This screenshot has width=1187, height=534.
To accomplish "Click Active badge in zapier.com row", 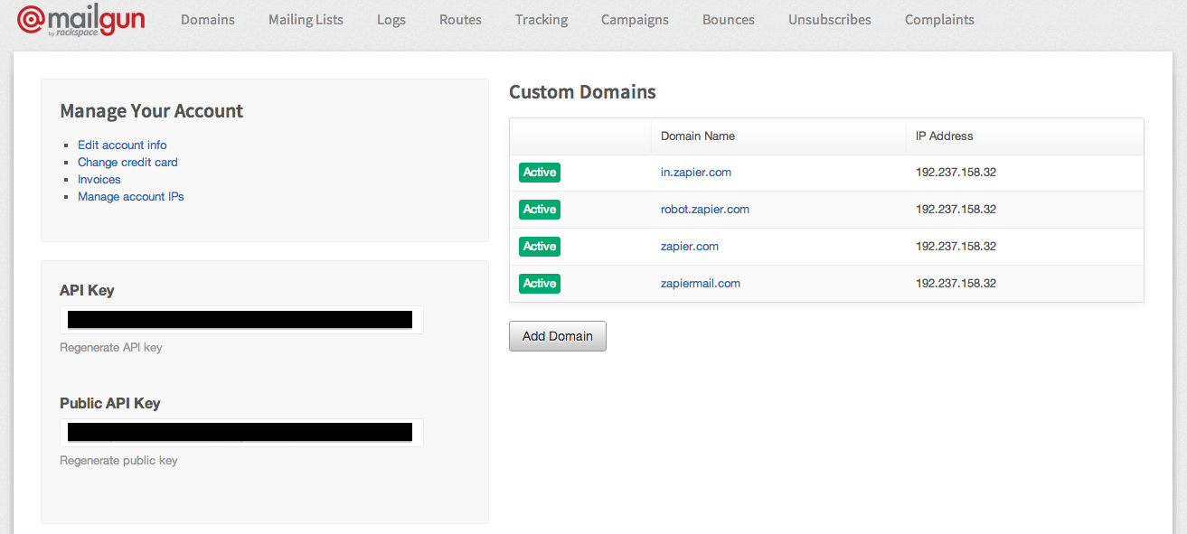I will point(540,246).
